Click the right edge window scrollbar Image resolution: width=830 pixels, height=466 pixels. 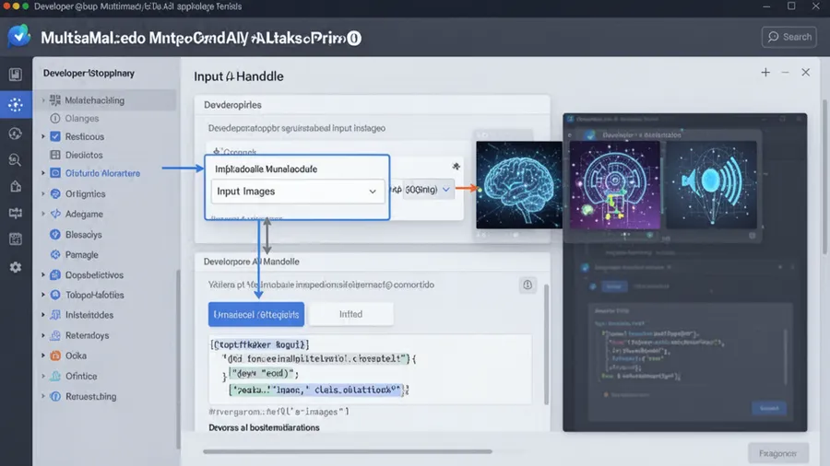(x=825, y=177)
